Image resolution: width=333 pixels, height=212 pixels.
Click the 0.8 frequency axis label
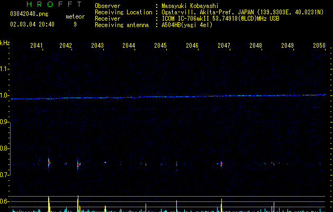point(4,148)
